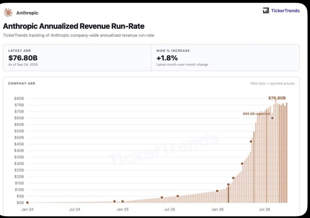Click the Jan 26 x-axis label
Viewport: 310px width, 218px height.
(217, 209)
